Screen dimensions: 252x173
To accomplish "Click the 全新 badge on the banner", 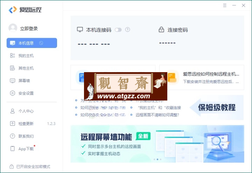I will coord(143,136).
